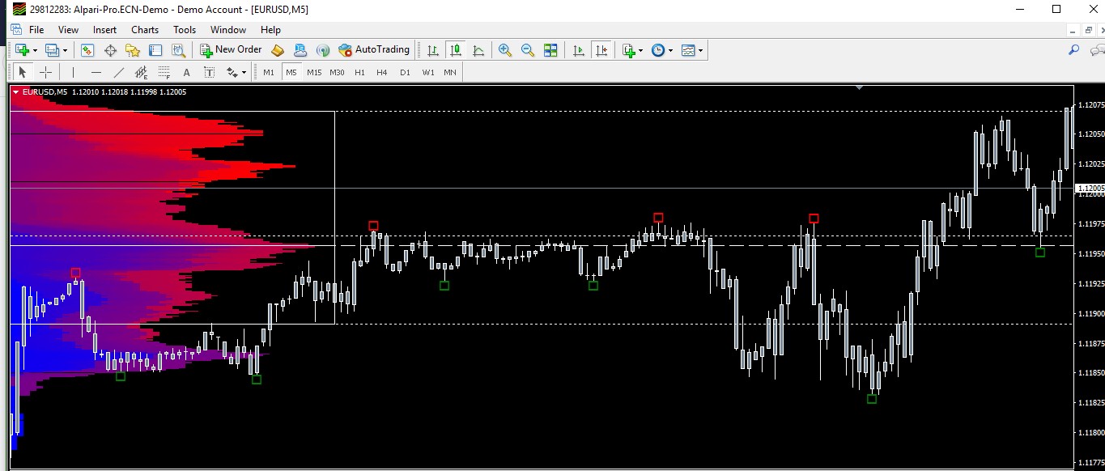Open the Insert menu
1105x471 pixels.
pyautogui.click(x=104, y=30)
